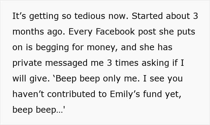Viewport: 210px width, 125px height.
Task: Click the word "Every"
Action: coord(80,32)
